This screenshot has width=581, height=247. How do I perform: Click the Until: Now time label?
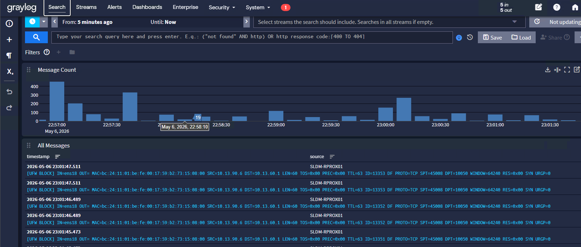163,22
